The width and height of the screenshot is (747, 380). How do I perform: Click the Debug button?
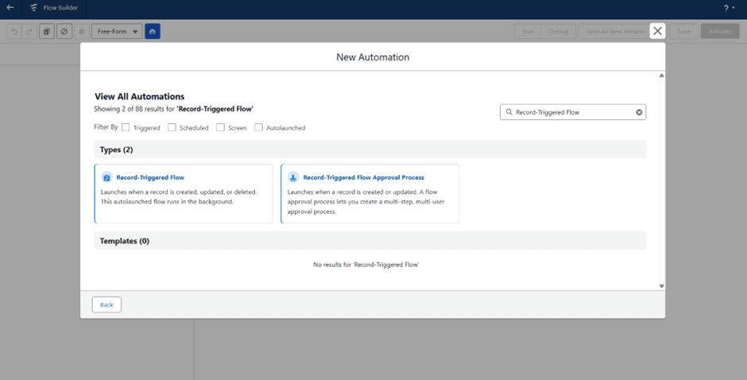pos(559,32)
